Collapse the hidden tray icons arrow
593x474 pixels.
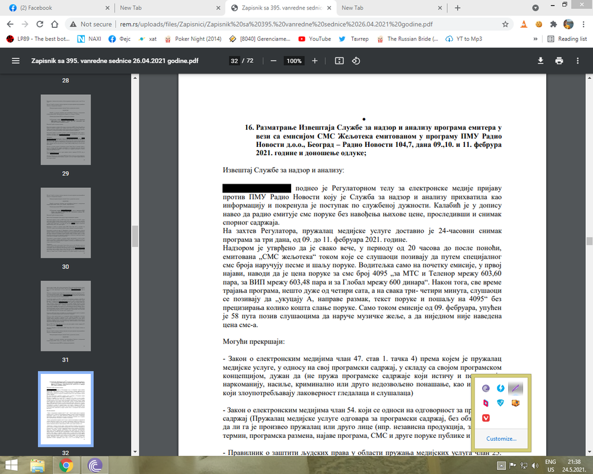point(501,466)
